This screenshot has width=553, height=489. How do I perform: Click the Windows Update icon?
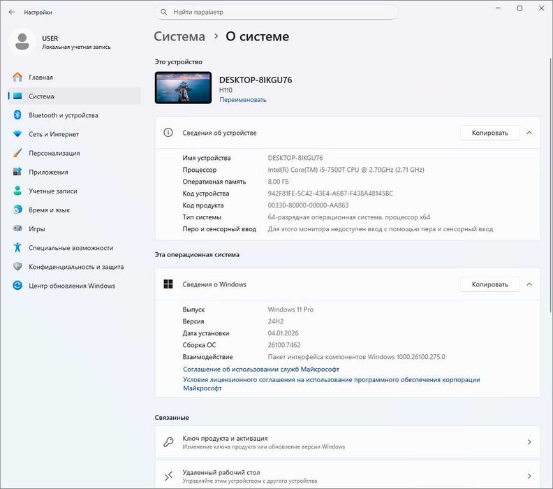tap(17, 286)
